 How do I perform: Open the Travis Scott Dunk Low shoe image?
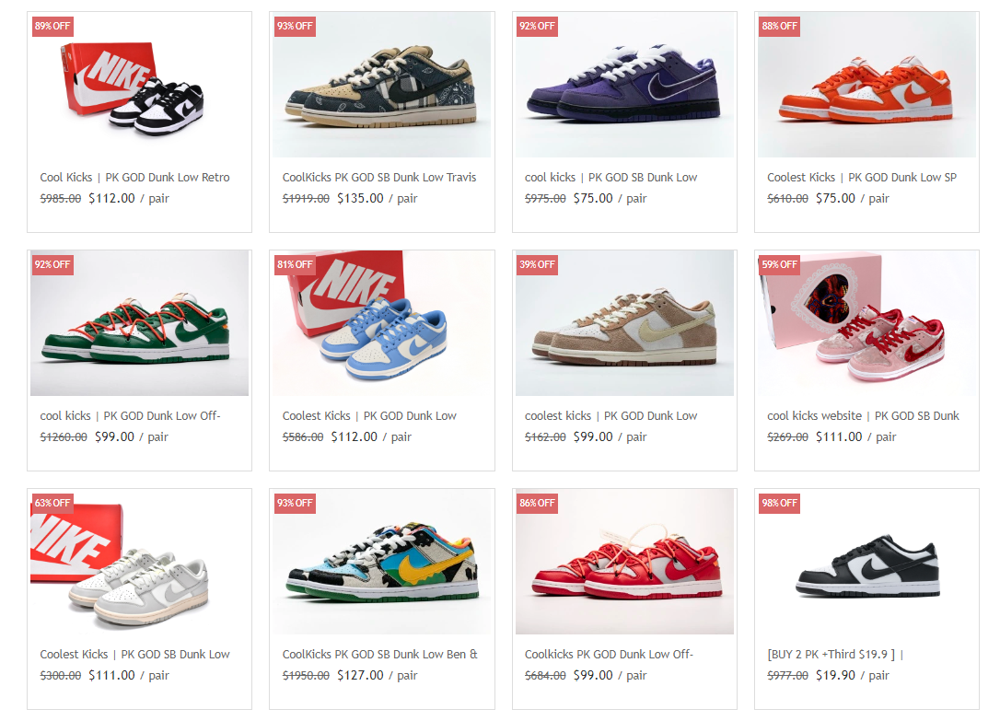click(x=381, y=85)
